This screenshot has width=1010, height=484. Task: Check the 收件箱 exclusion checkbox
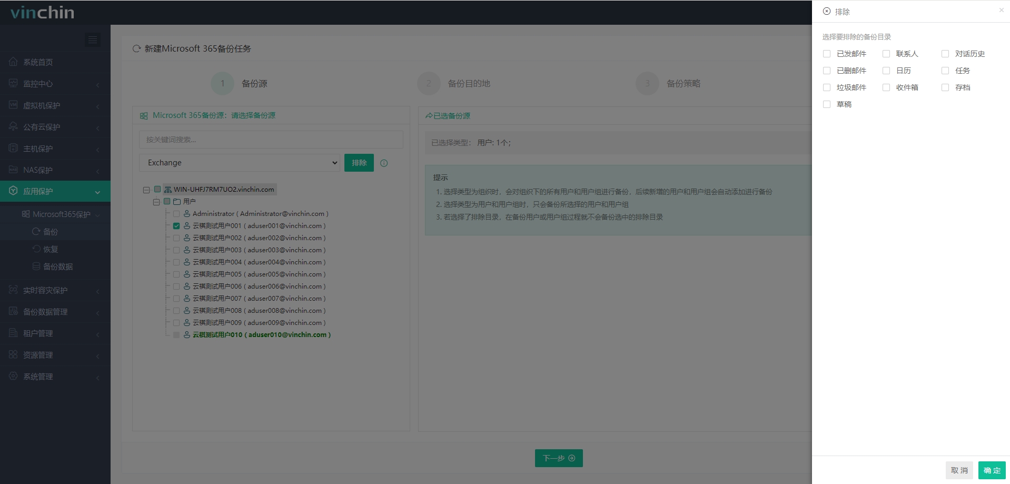[x=886, y=87]
